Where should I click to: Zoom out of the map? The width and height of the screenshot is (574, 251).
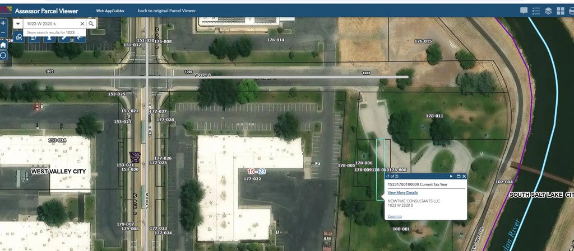point(3,34)
